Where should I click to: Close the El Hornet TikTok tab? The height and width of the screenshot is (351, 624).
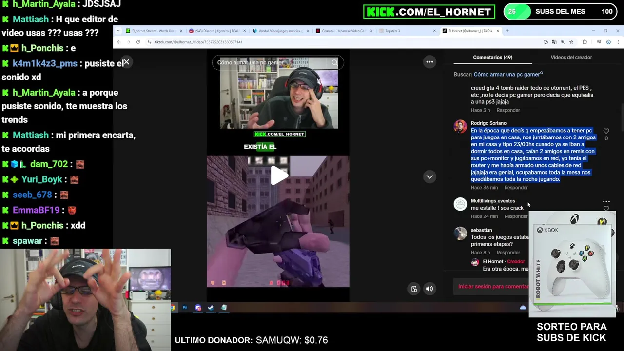coord(498,31)
